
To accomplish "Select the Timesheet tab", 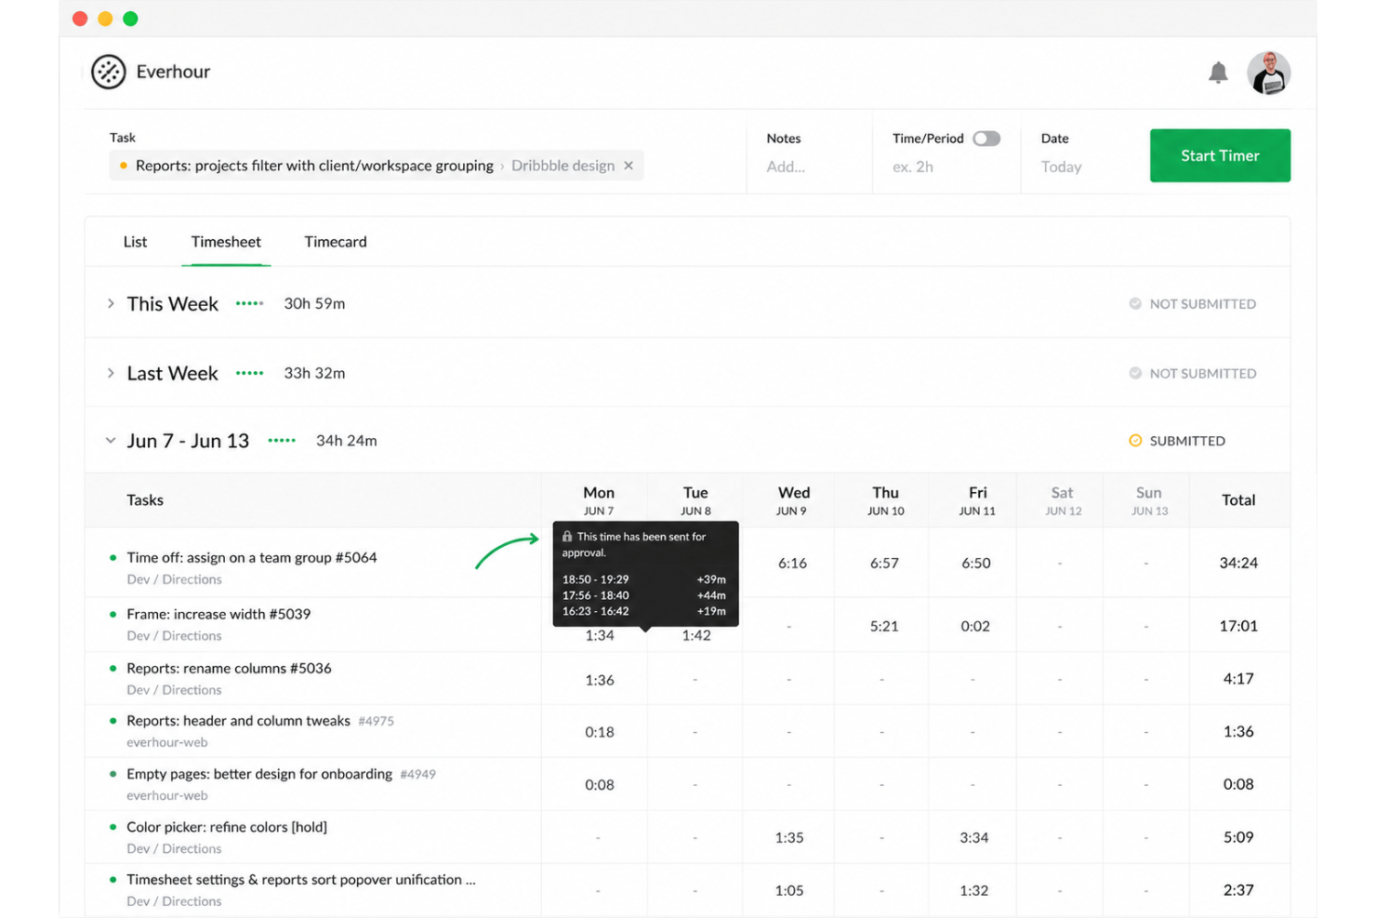I will click(226, 242).
